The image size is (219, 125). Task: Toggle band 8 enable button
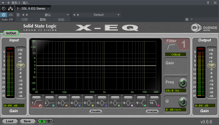coord(128,97)
